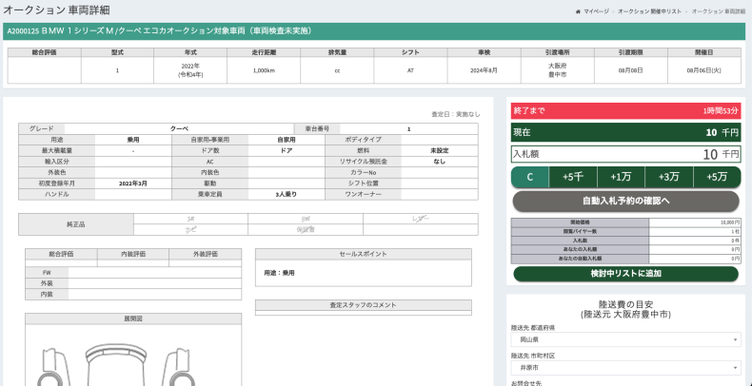Click the home icon beside マイページ
The height and width of the screenshot is (386, 752).
coord(578,10)
